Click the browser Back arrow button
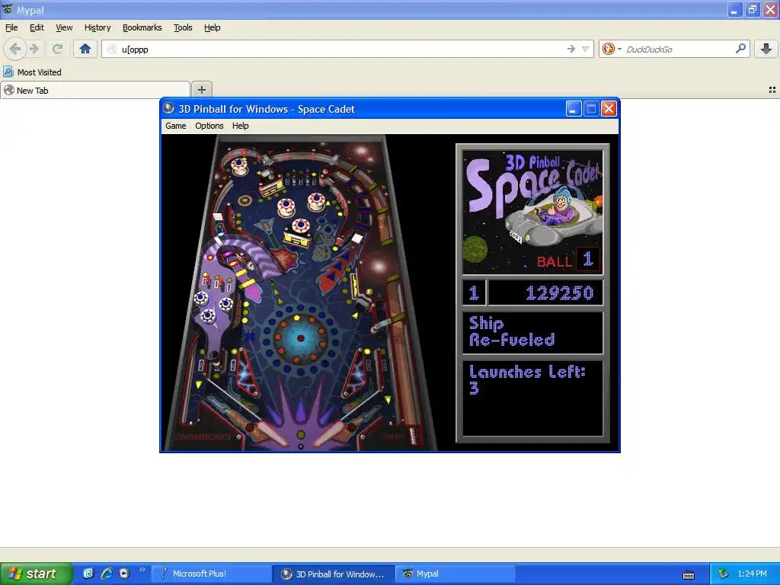This screenshot has width=780, height=585. coord(15,49)
